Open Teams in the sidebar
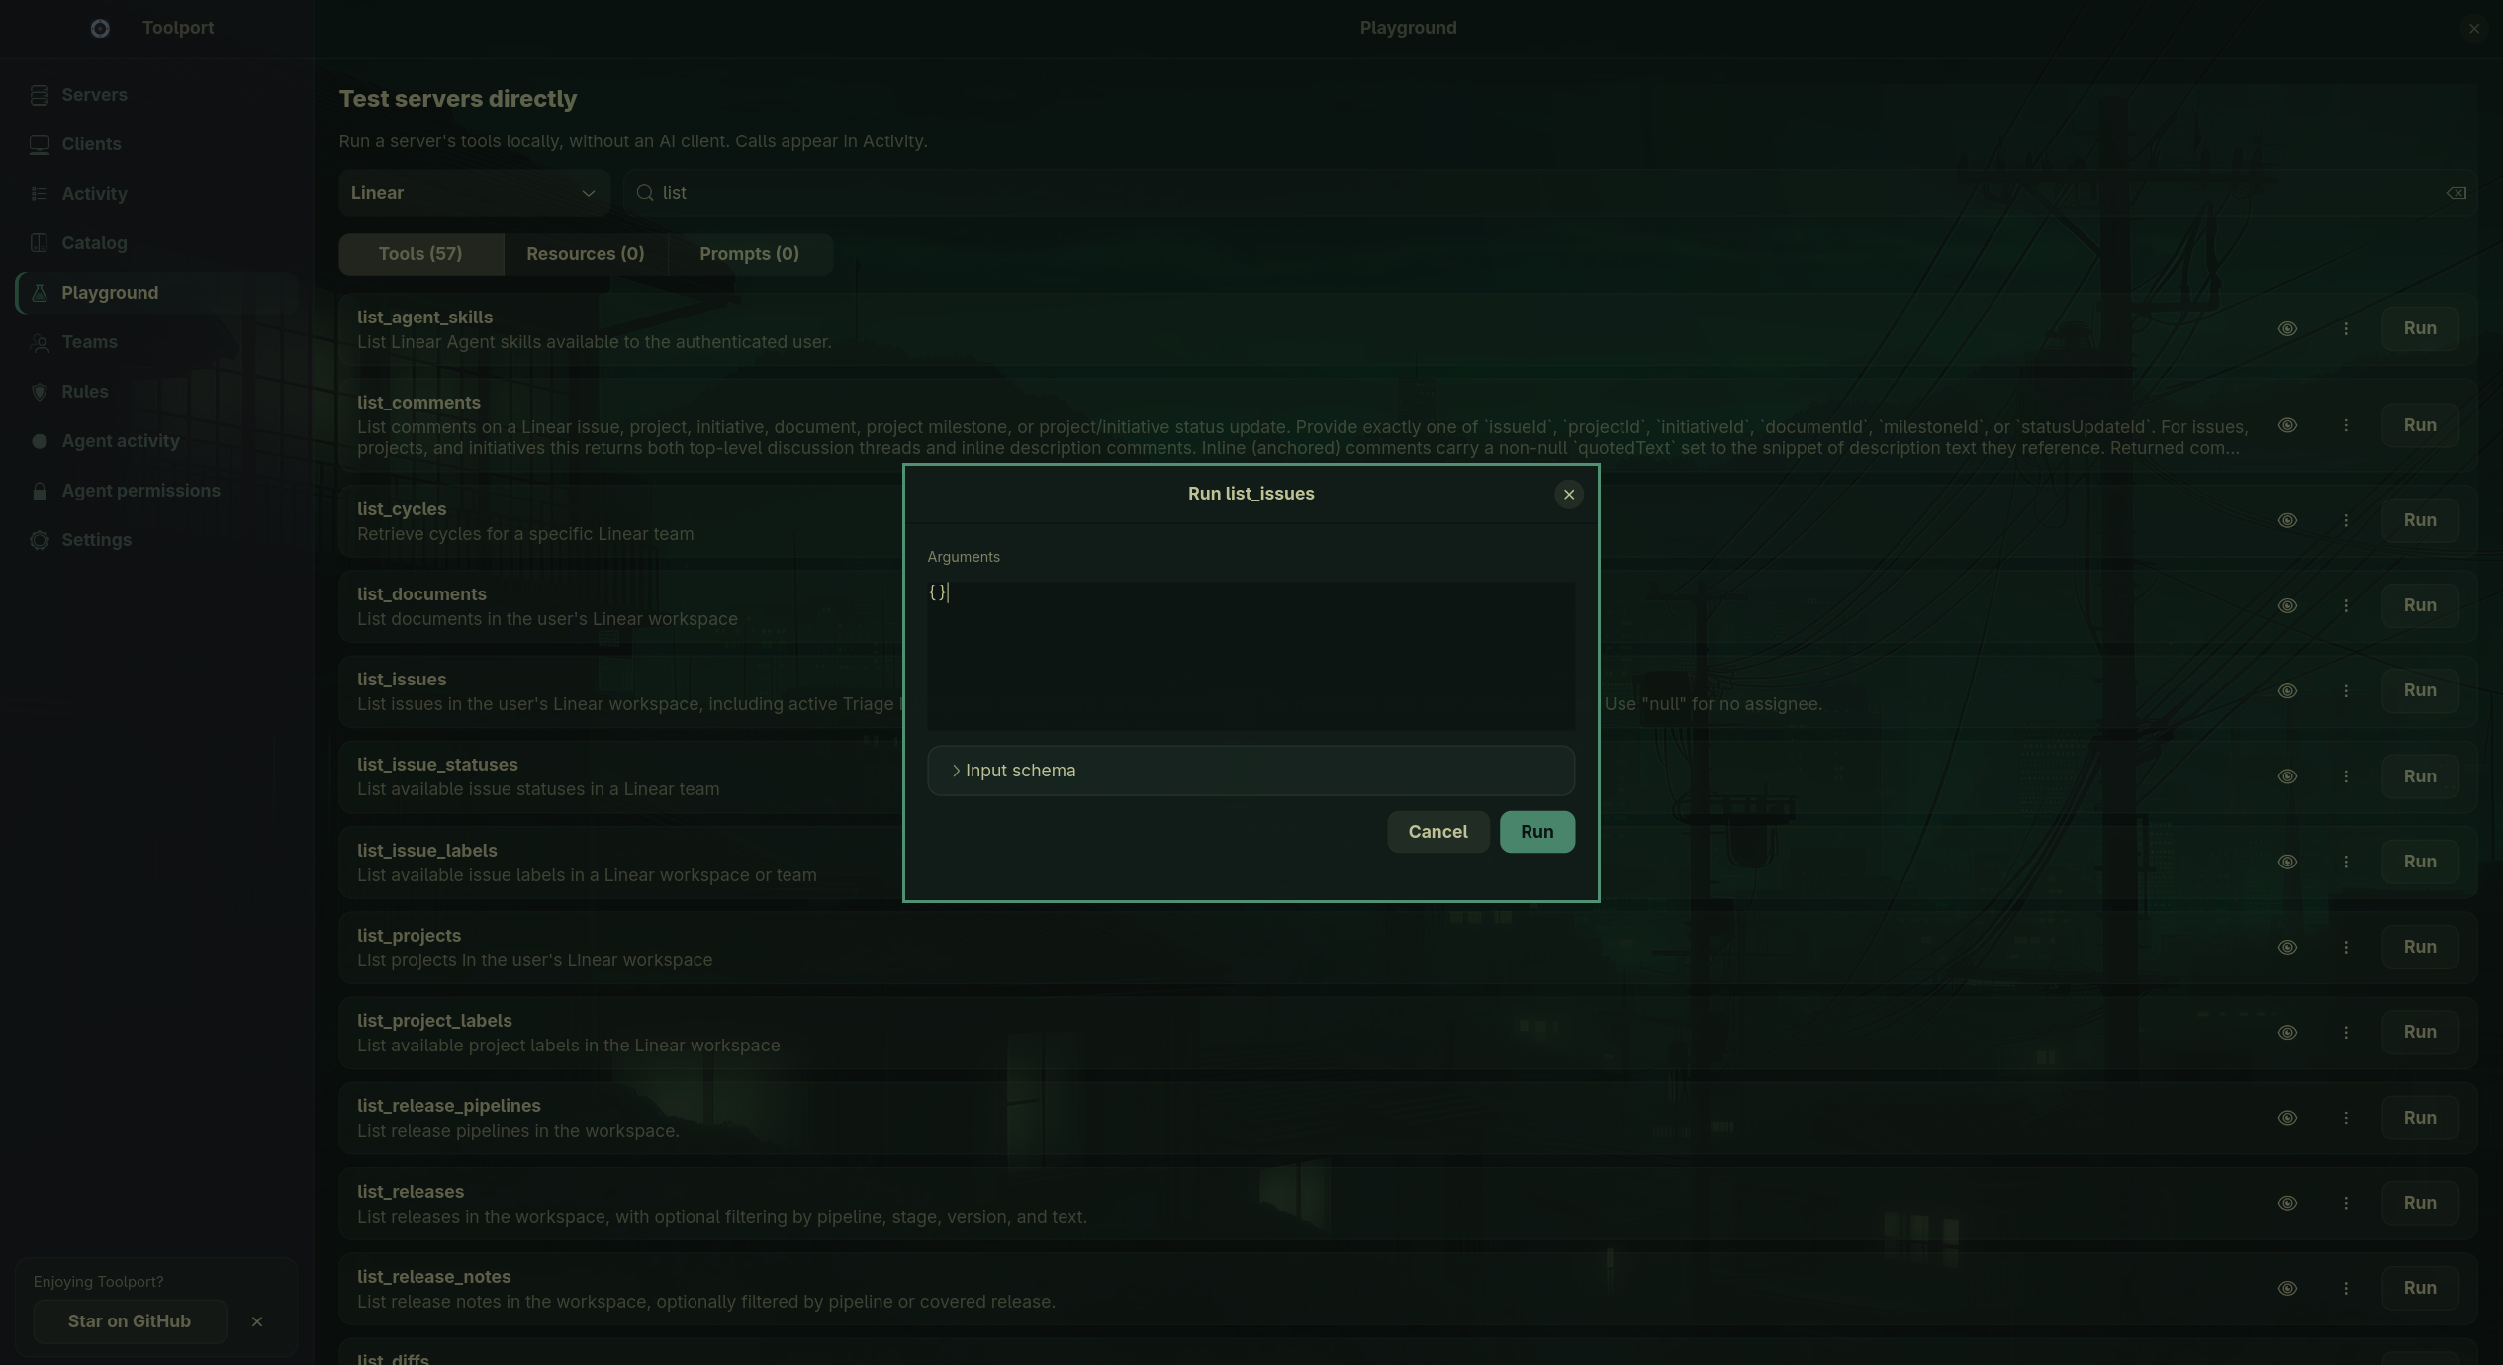 click(x=156, y=342)
